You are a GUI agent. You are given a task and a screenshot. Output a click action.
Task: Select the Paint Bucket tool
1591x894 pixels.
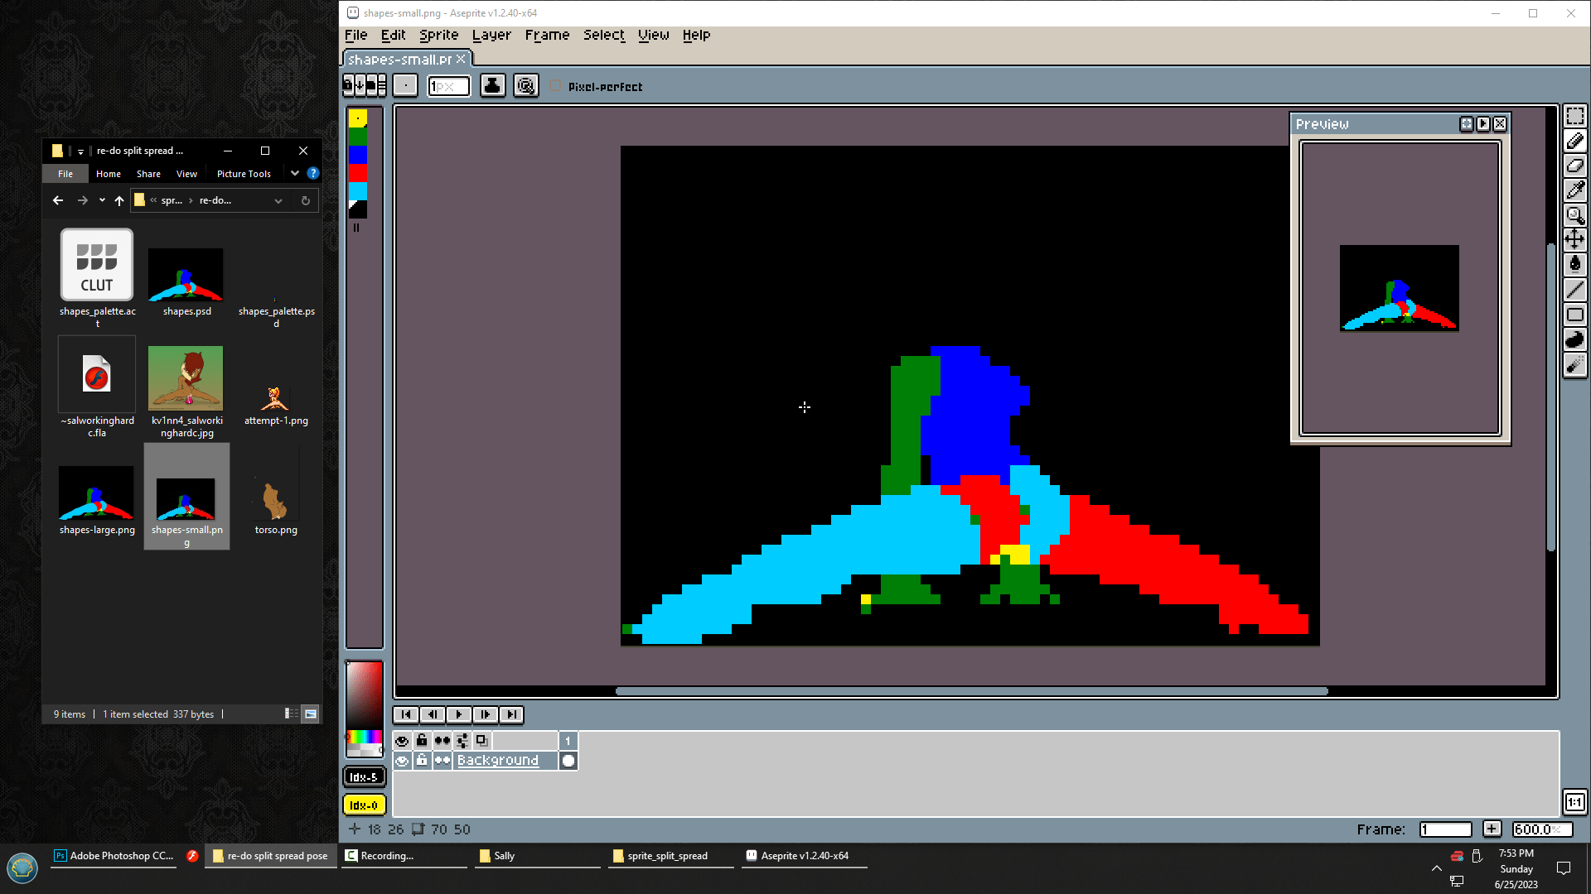[1574, 265]
